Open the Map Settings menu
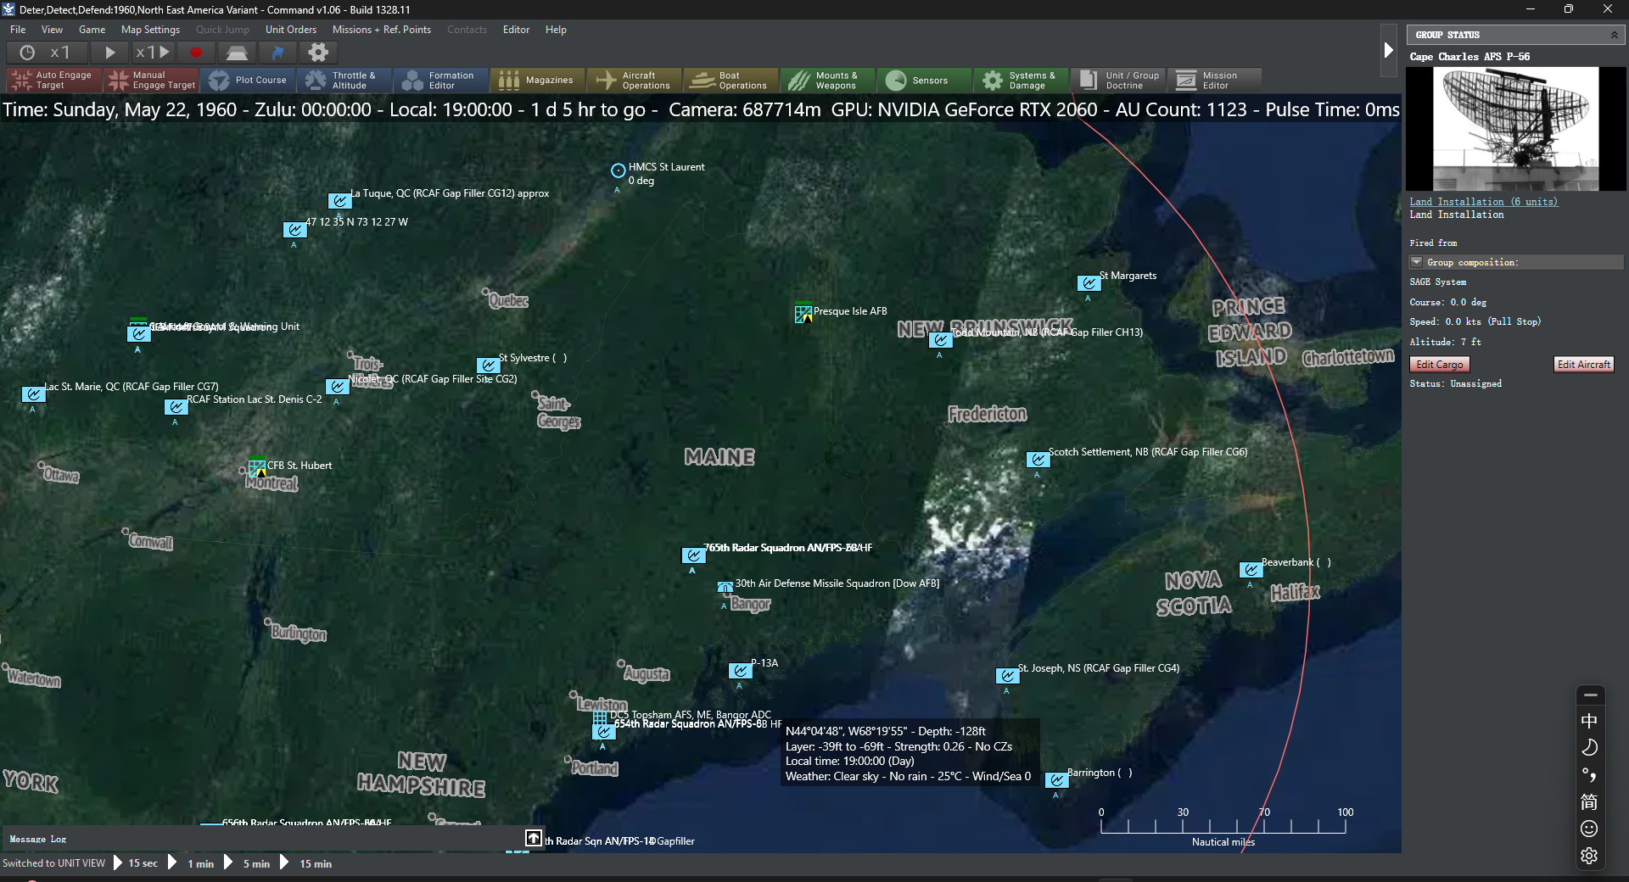1629x882 pixels. click(x=150, y=30)
